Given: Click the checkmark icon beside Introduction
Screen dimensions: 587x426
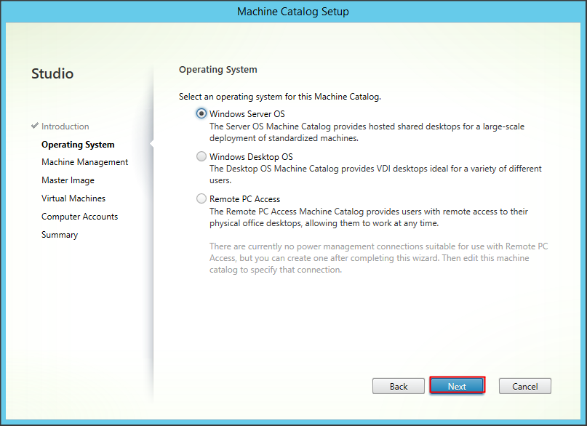Looking at the screenshot, I should 35,126.
